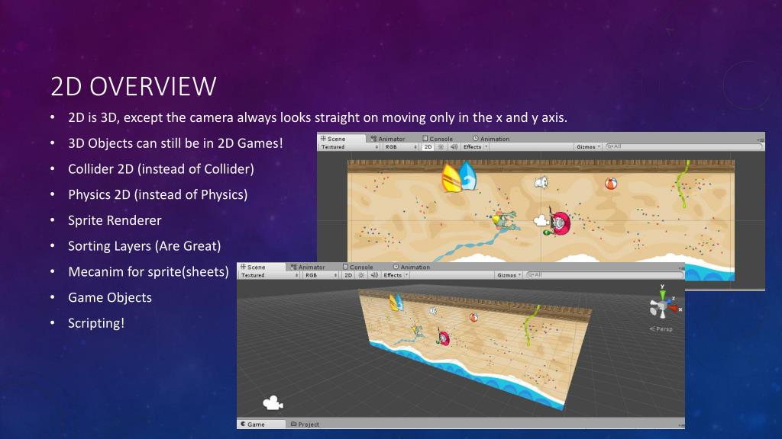The width and height of the screenshot is (782, 439).
Task: Toggle scene lighting sun icon in upper Scene view
Action: tap(441, 147)
